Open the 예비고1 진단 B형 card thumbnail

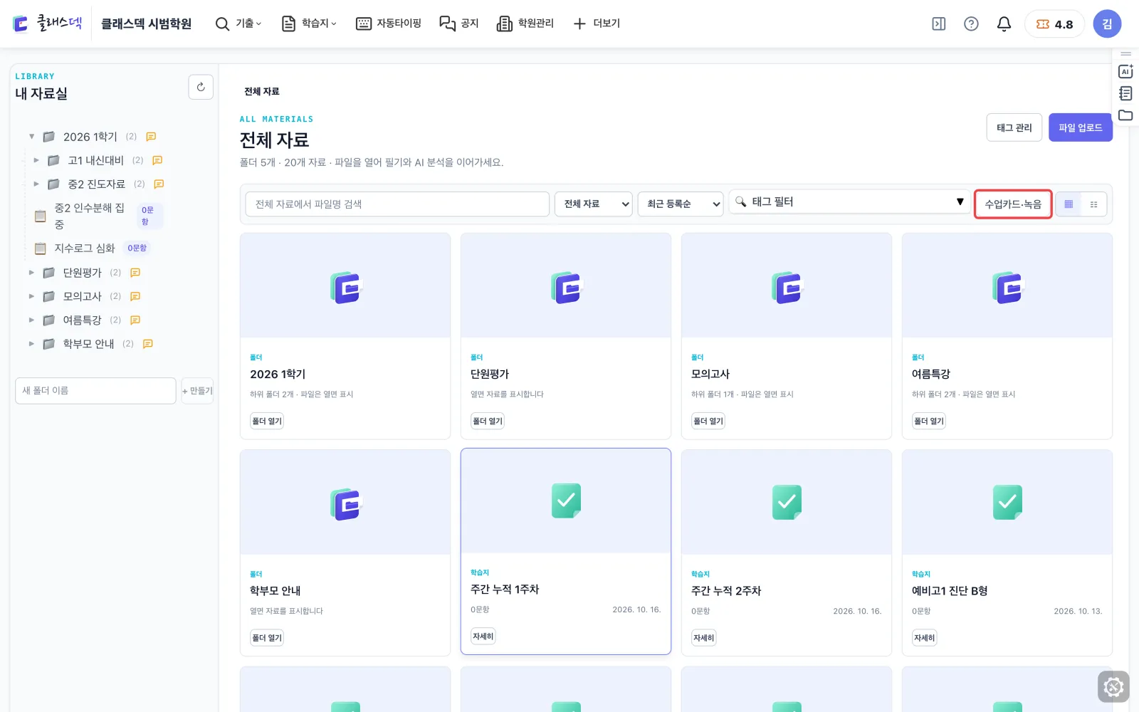pyautogui.click(x=1007, y=502)
